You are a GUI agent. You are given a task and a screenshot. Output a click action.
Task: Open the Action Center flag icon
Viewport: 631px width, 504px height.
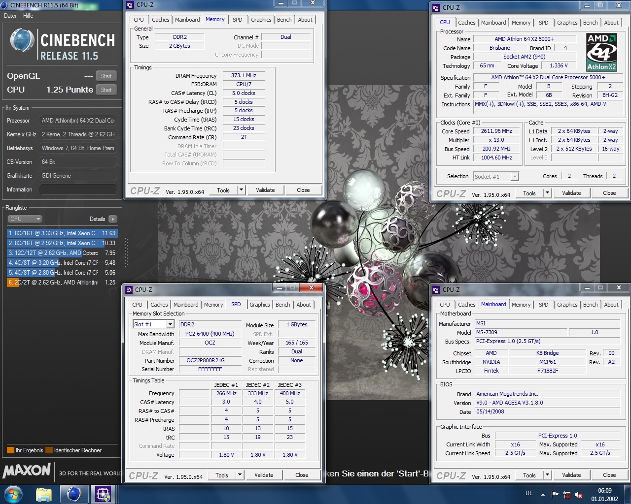555,494
